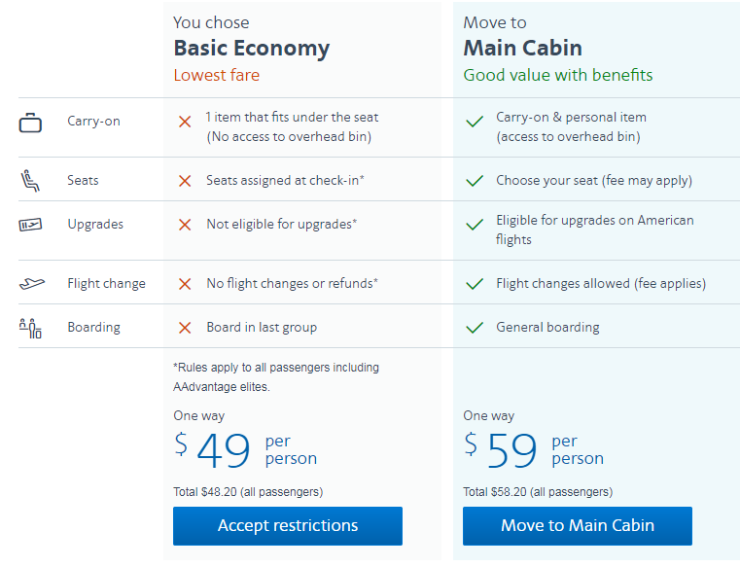Click the red X beside Not eligible for upgrades
This screenshot has height=567, width=740.
pyautogui.click(x=185, y=225)
